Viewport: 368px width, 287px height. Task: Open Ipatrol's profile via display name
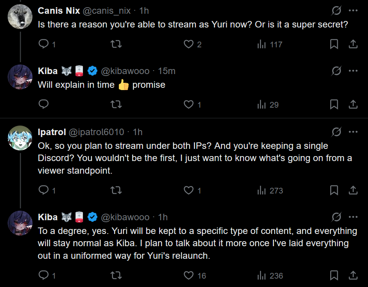pyautogui.click(x=52, y=132)
